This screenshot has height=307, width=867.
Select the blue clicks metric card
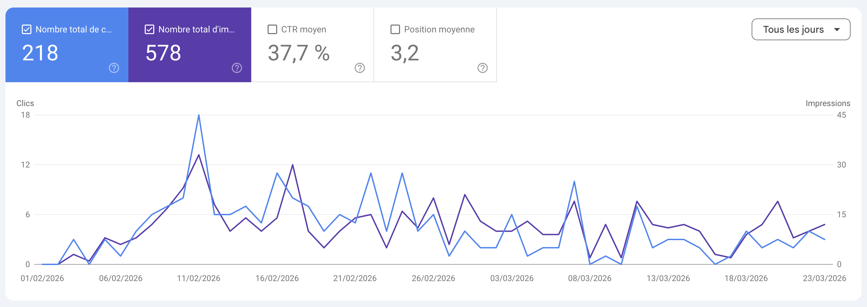67,44
